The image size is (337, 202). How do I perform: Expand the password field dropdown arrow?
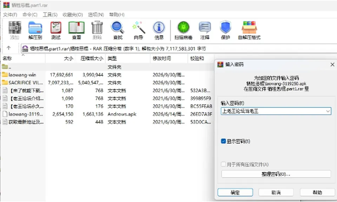pos(328,111)
